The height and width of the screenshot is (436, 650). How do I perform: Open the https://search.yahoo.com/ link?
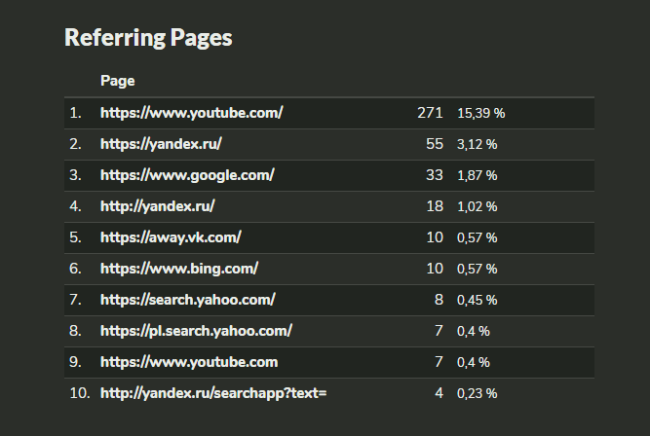[x=188, y=300]
